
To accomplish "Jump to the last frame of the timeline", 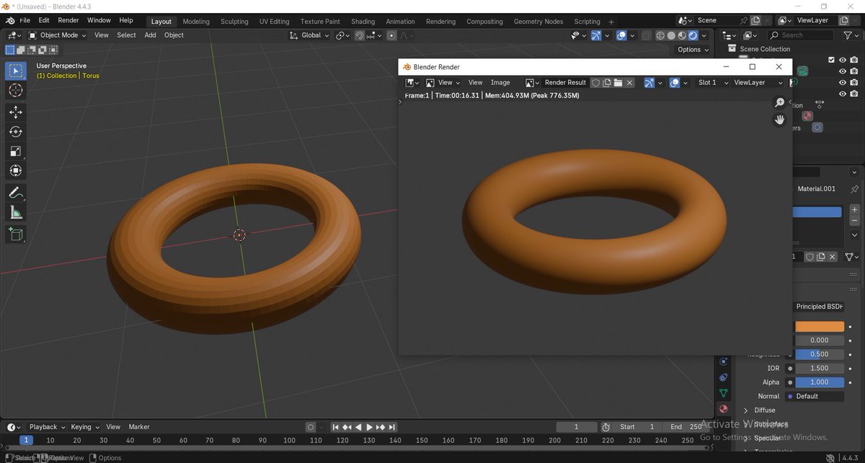I will coord(392,427).
